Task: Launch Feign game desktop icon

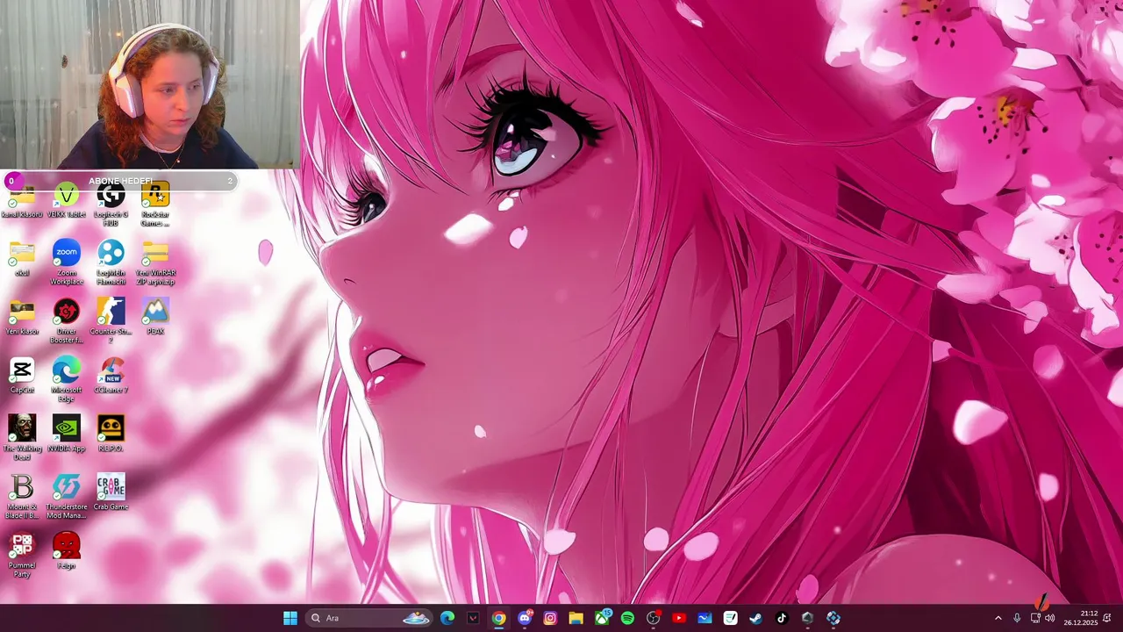Action: pyautogui.click(x=67, y=550)
